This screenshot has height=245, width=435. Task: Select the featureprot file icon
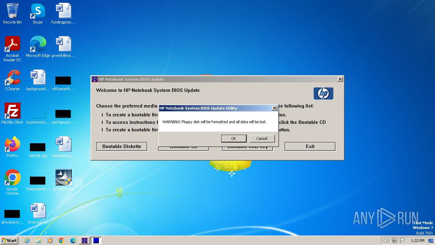click(x=38, y=183)
